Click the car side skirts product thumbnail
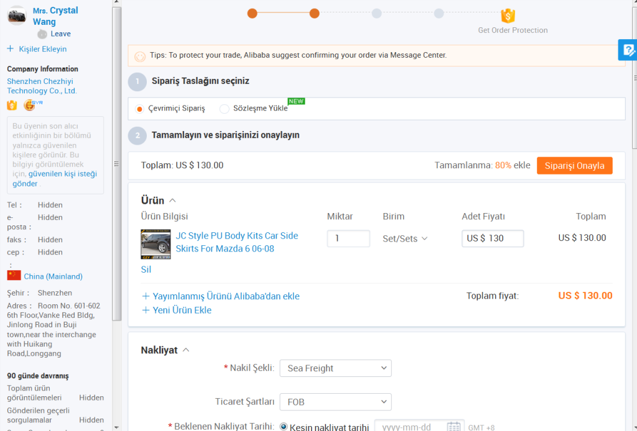This screenshot has width=637, height=431. click(156, 244)
